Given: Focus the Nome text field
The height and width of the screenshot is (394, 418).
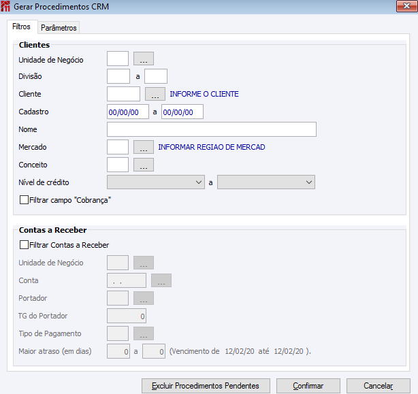Looking at the screenshot, I should pyautogui.click(x=212, y=129).
